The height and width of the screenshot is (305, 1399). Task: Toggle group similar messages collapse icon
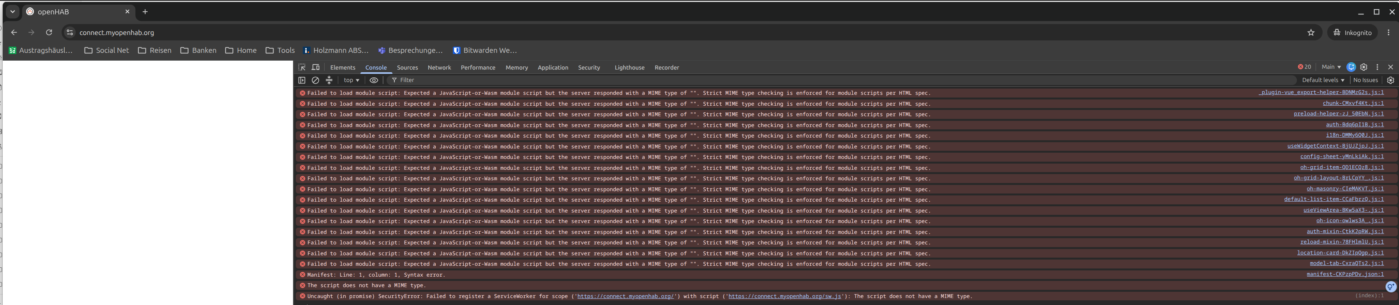[329, 80]
